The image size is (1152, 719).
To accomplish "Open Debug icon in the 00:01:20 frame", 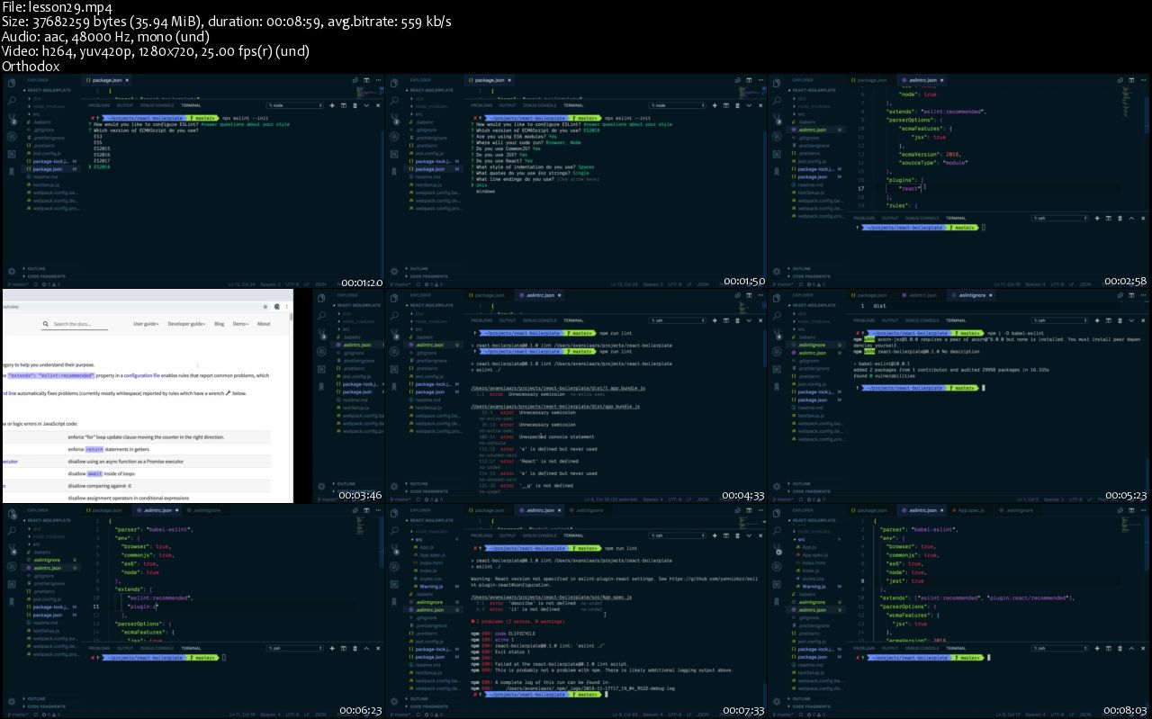I will point(12,136).
